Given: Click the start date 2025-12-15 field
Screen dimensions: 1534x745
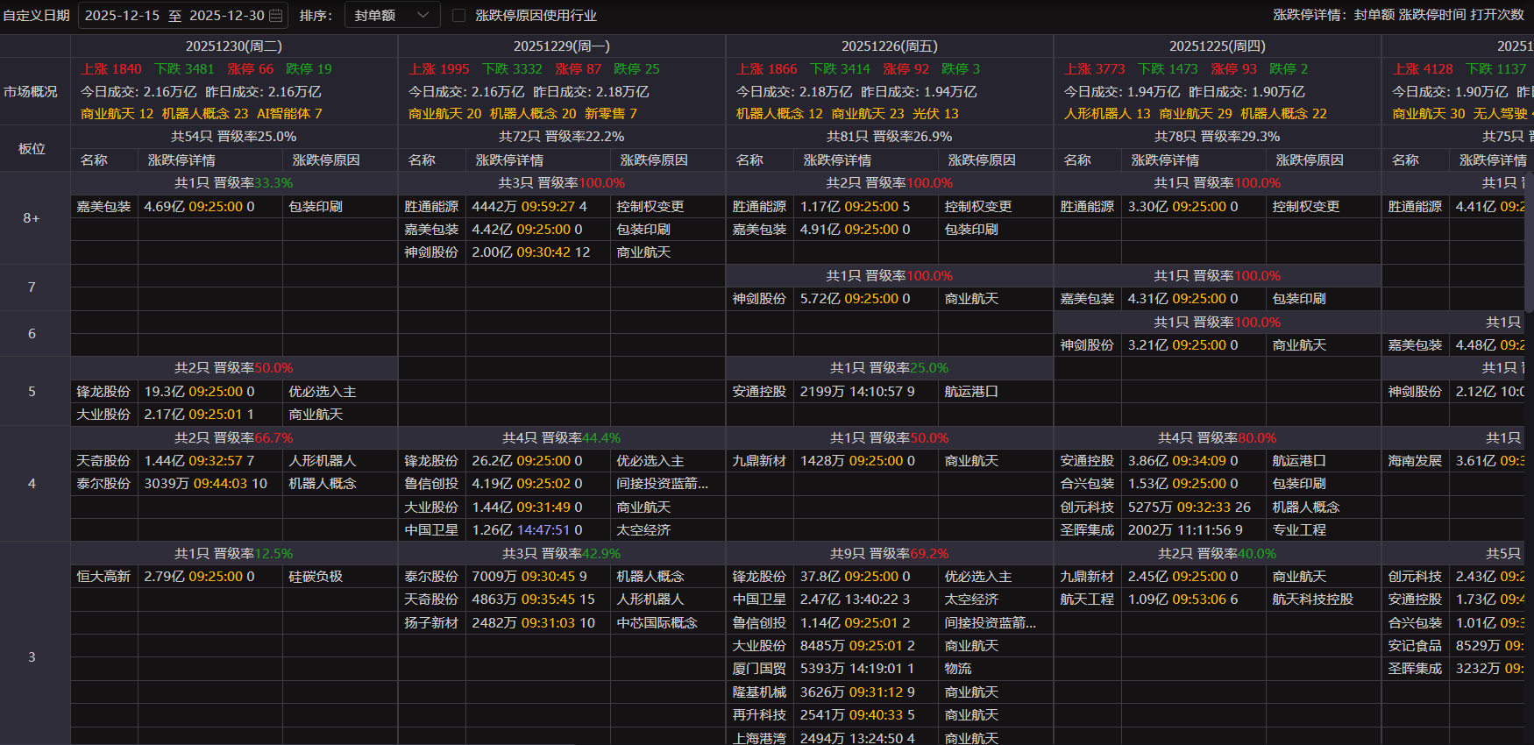Looking at the screenshot, I should point(122,16).
